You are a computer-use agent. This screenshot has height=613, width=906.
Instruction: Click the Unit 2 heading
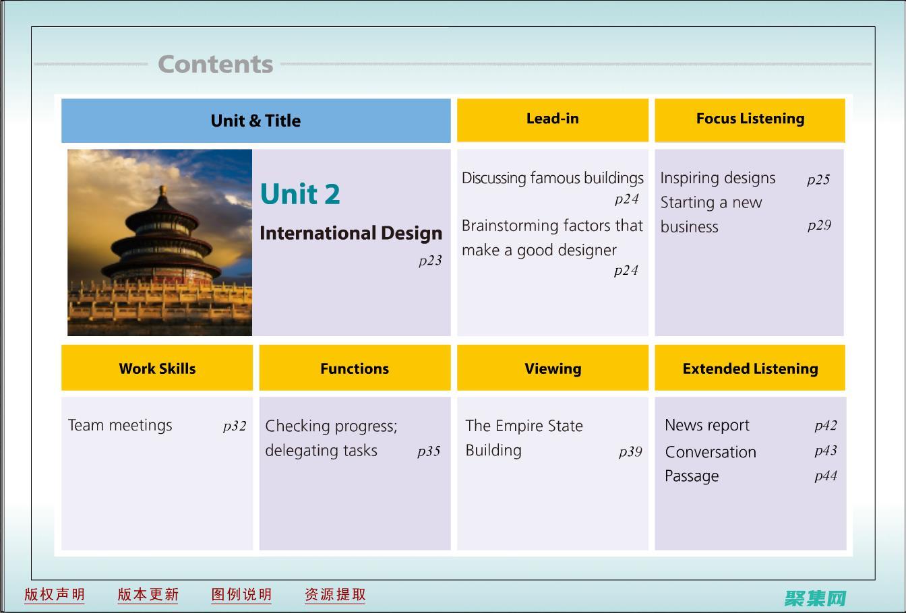pos(300,195)
